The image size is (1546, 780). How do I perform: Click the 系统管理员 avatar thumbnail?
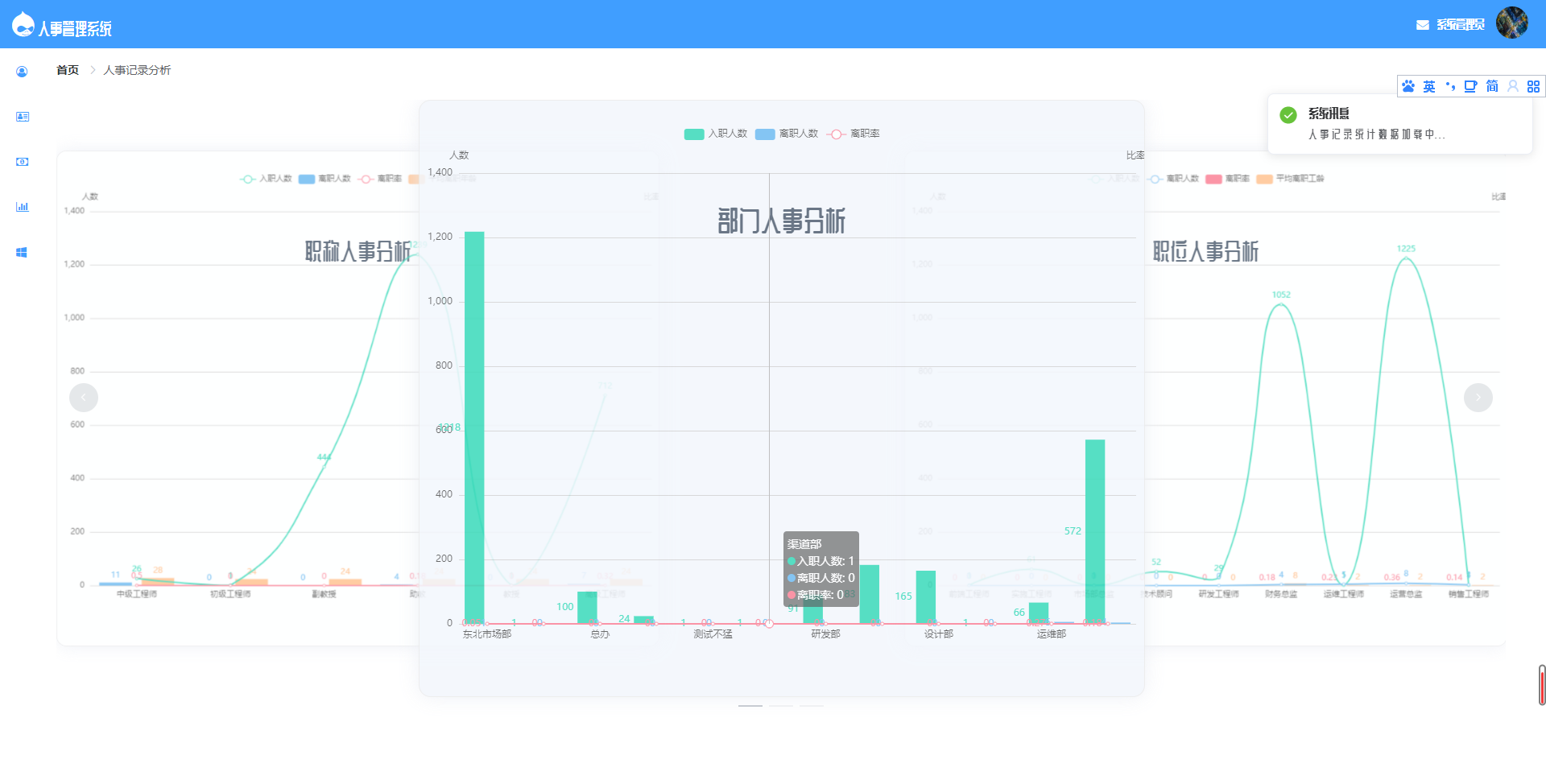(x=1513, y=23)
